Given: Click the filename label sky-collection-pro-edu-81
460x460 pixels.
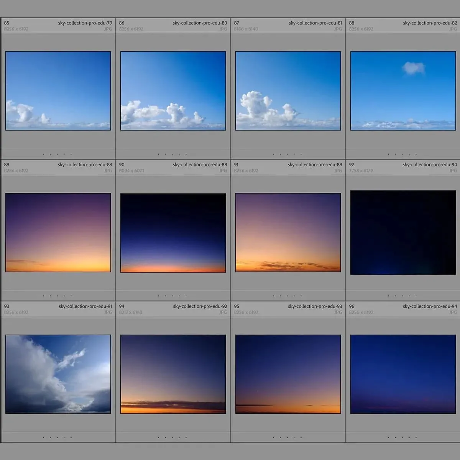Looking at the screenshot, I should 315,23.
